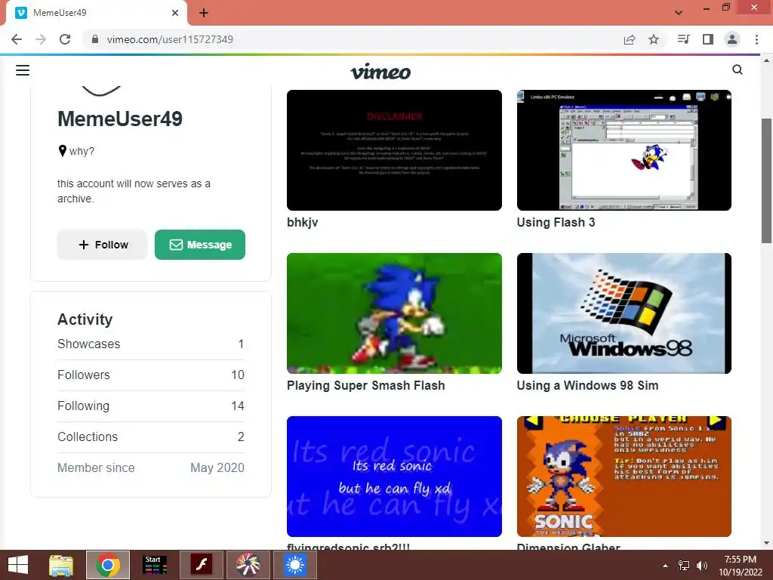Send a Message to MemeUser49
Screen dimensions: 773x580
[x=199, y=245]
